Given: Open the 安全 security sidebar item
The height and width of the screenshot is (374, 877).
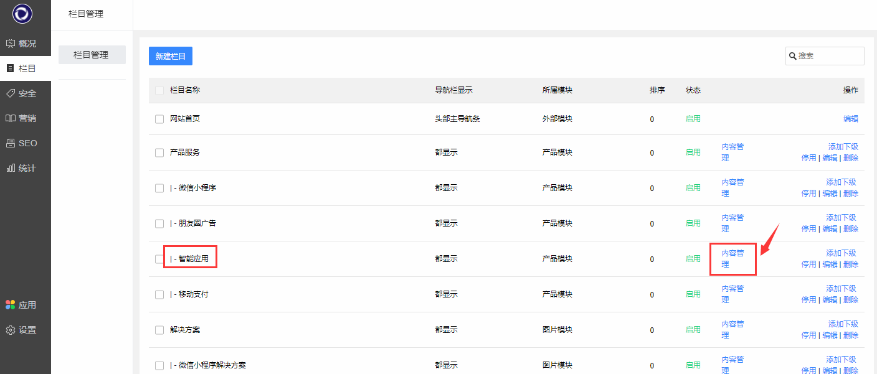Looking at the screenshot, I should (x=25, y=93).
